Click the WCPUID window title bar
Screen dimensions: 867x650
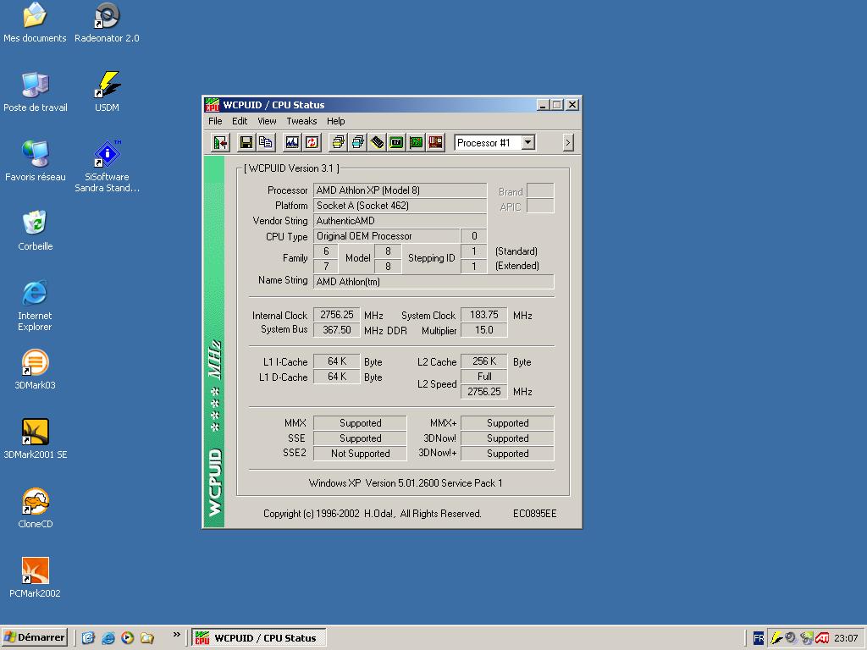coord(391,104)
